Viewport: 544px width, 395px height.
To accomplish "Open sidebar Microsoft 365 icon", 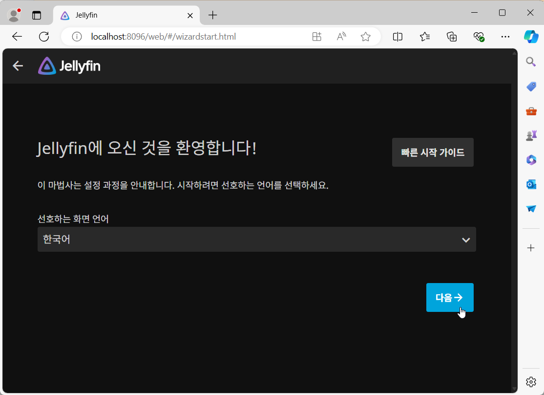I will [531, 160].
